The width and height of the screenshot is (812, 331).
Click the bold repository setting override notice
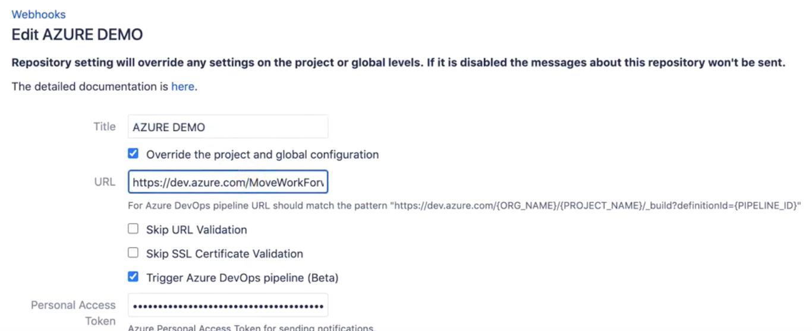click(x=398, y=63)
